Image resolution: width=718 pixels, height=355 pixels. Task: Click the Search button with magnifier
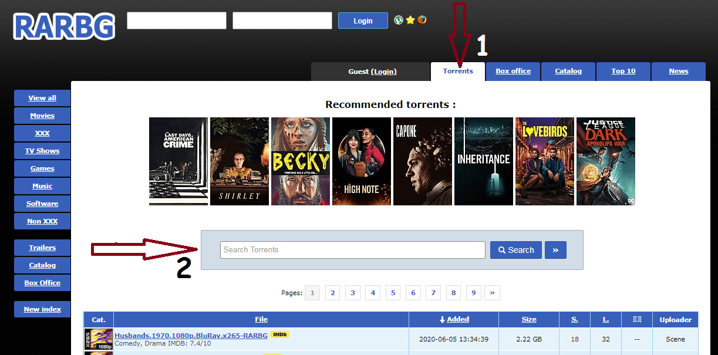pos(515,250)
